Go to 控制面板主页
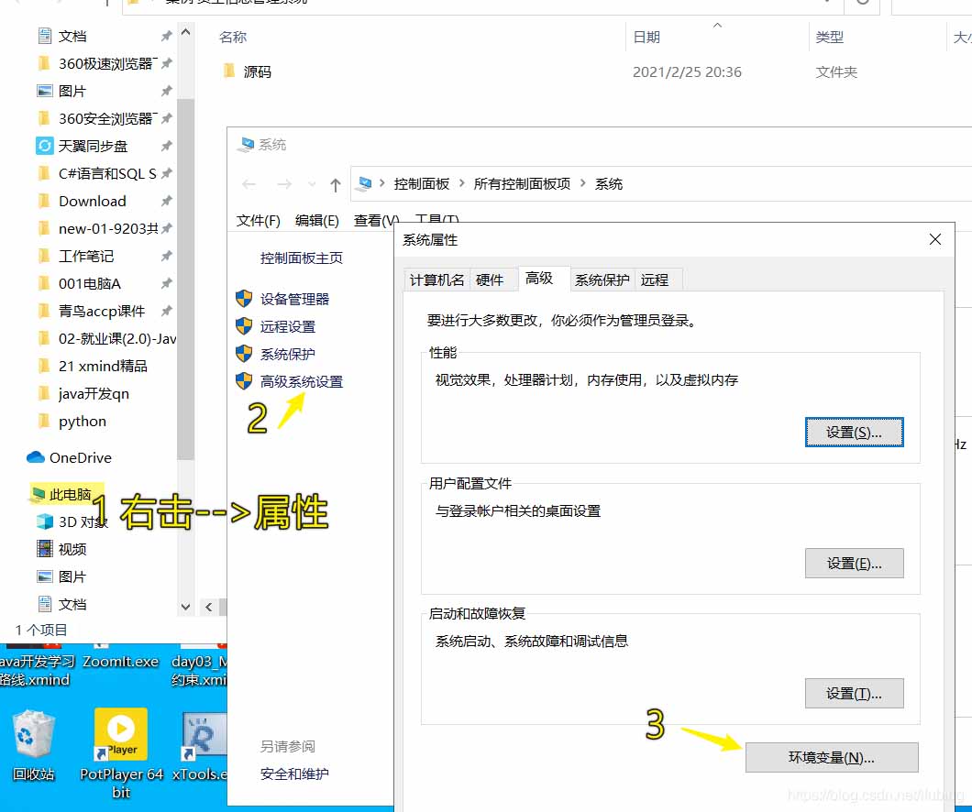The image size is (972, 812). tap(302, 258)
